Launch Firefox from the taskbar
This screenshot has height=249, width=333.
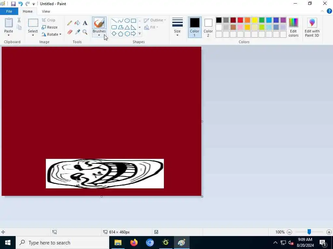134,243
